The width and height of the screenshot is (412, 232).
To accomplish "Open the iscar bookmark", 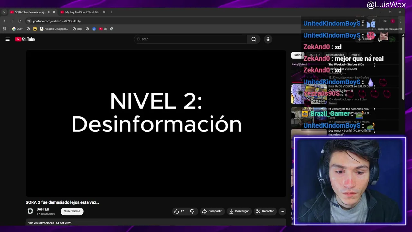I will click(x=78, y=29).
